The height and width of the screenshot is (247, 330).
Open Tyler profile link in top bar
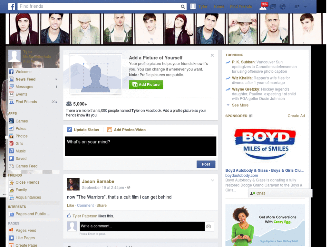tap(203, 6)
